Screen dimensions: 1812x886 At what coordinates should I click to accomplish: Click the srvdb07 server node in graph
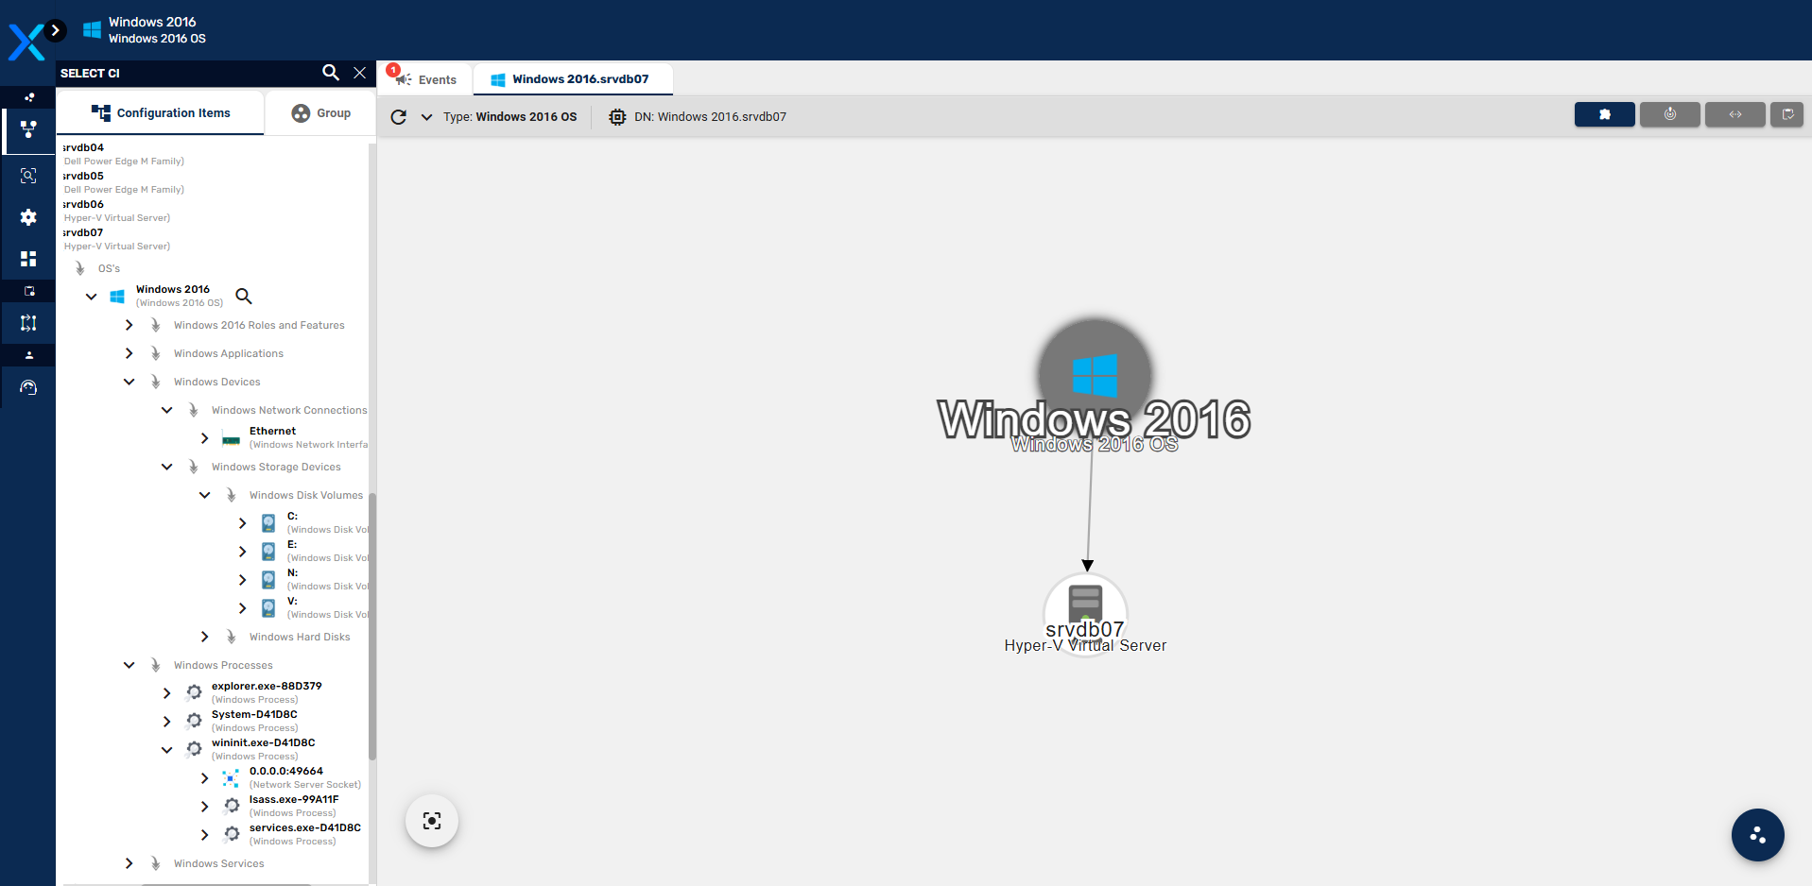click(1085, 609)
